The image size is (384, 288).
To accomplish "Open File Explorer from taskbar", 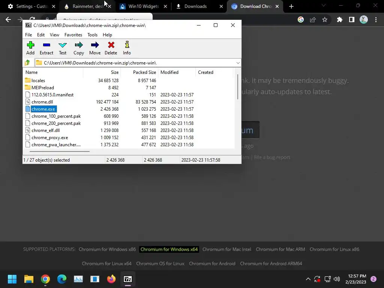I will click(x=28, y=279).
